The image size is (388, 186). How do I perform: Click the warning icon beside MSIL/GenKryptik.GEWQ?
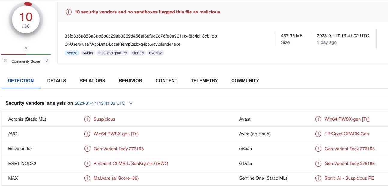[x=87, y=163]
